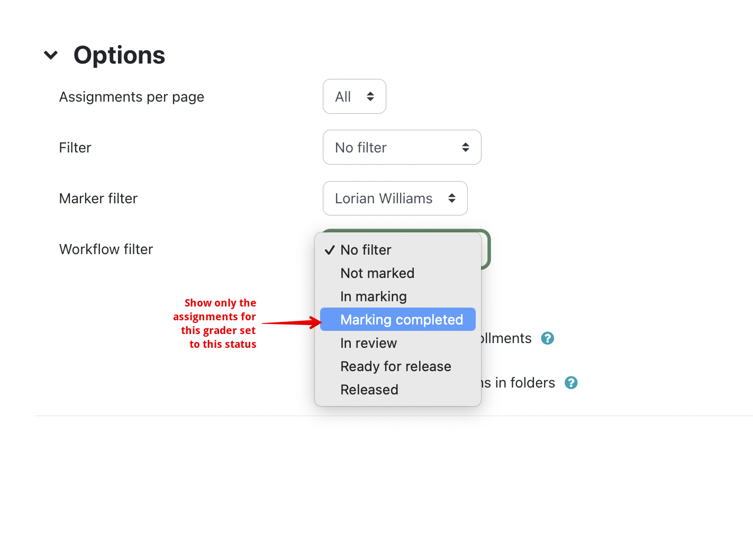The height and width of the screenshot is (540, 753).
Task: Click the Workflow filter label
Action: (106, 249)
